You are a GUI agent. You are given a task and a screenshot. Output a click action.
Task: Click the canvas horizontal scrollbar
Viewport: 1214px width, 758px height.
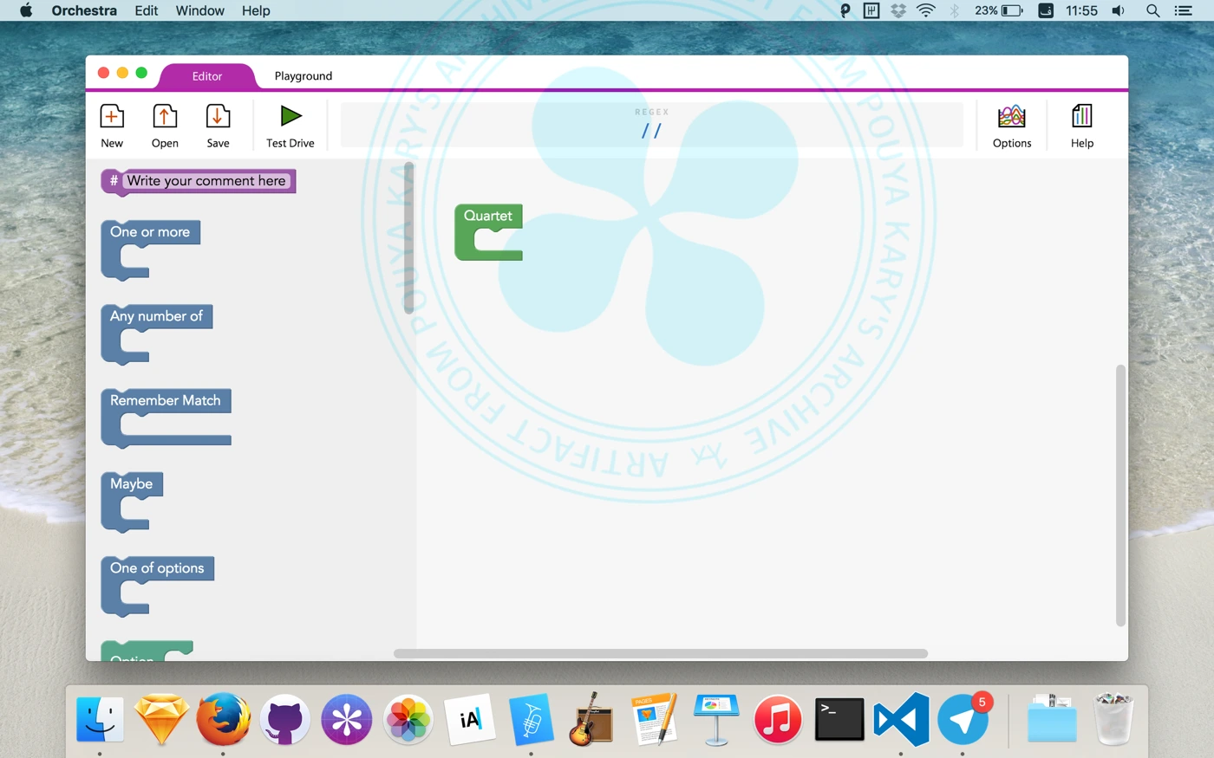coord(660,653)
